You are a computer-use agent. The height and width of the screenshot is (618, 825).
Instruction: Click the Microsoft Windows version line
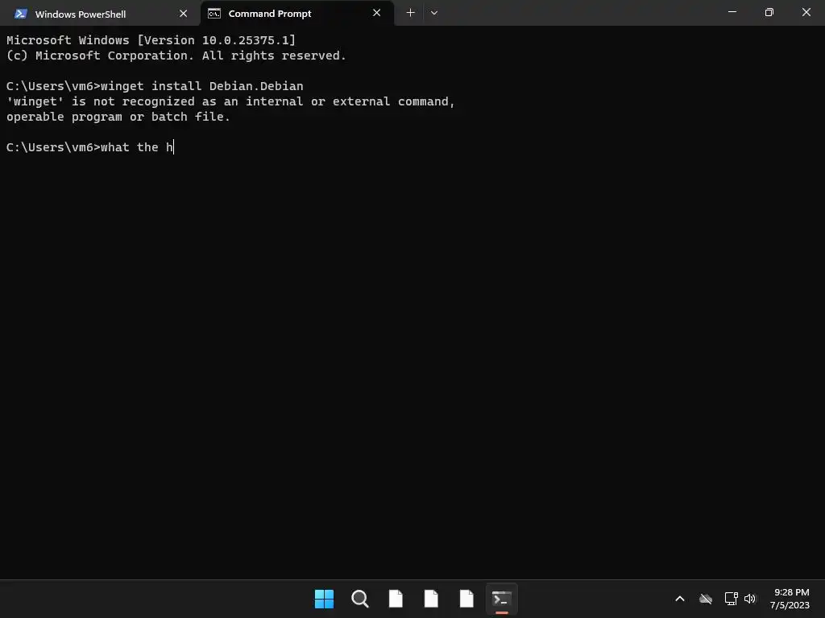tap(151, 40)
